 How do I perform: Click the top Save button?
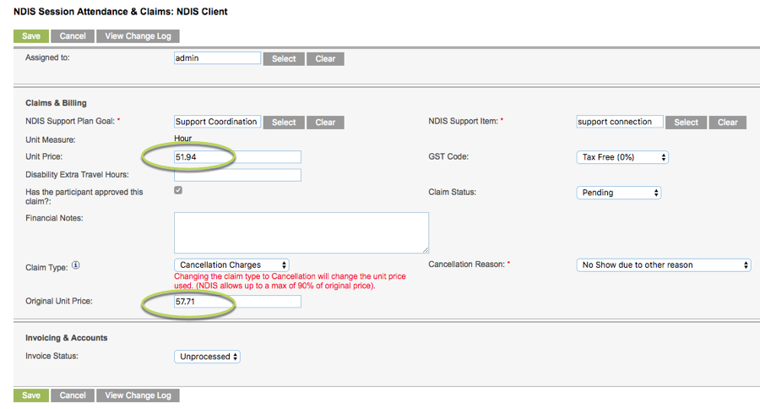click(31, 35)
